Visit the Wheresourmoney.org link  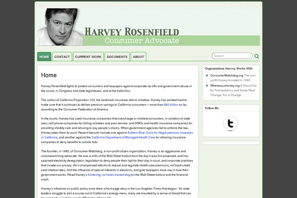click(225, 86)
